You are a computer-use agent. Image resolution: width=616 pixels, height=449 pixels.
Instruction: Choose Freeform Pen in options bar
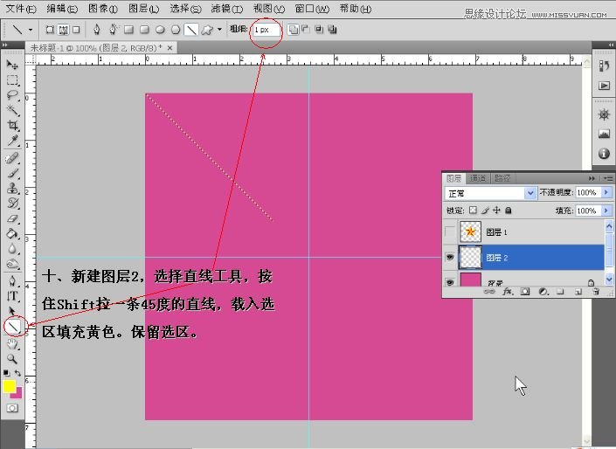pyautogui.click(x=113, y=30)
